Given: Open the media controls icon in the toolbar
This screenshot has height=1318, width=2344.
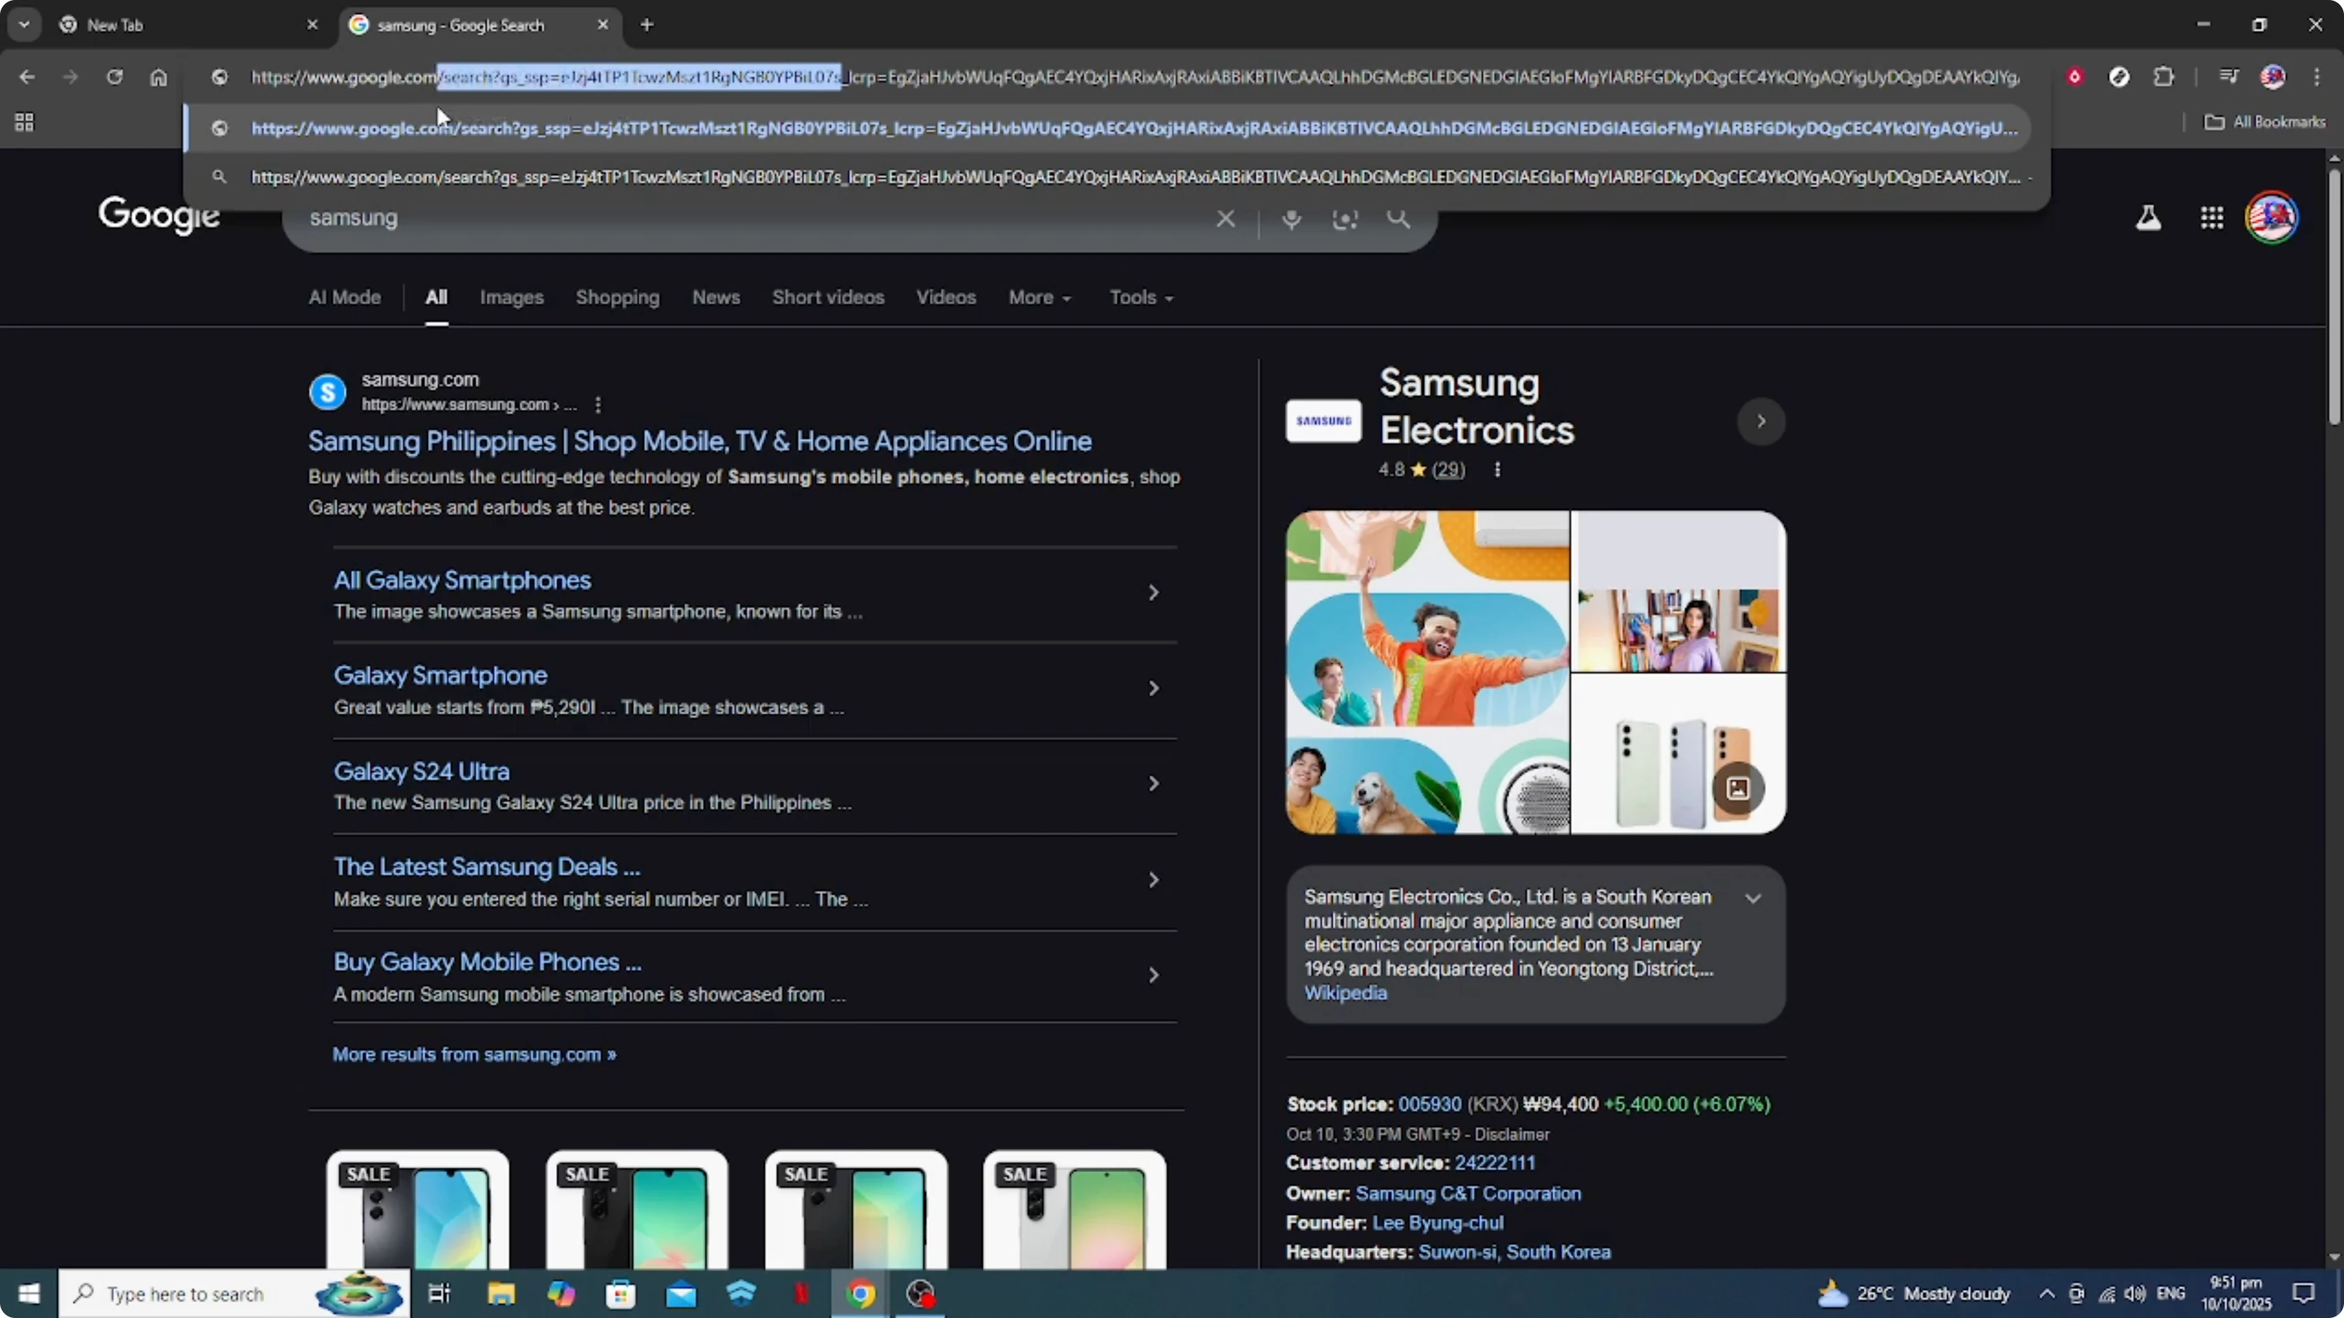Looking at the screenshot, I should 2229,77.
